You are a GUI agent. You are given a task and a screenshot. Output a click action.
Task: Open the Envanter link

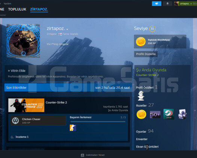pyautogui.click(x=142, y=139)
